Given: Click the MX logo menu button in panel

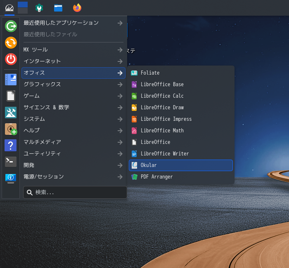Looking at the screenshot, I should (x=9, y=8).
